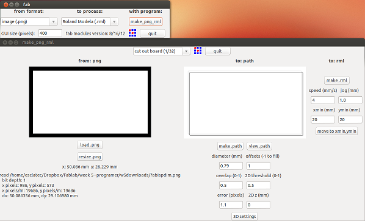Click the 'fab modules version: 8/16/12' label
This screenshot has width=365, height=221.
coord(95,33)
